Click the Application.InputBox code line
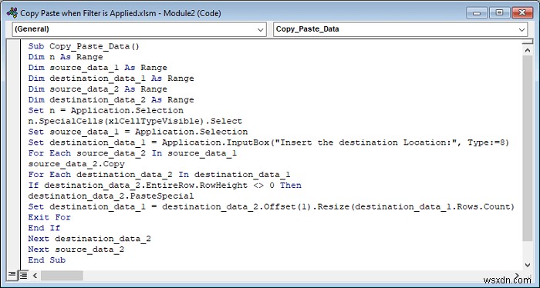Image resolution: width=540 pixels, height=288 pixels. coord(268,142)
